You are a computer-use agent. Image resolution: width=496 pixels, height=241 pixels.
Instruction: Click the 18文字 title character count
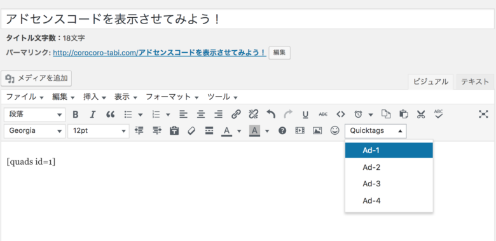click(74, 38)
